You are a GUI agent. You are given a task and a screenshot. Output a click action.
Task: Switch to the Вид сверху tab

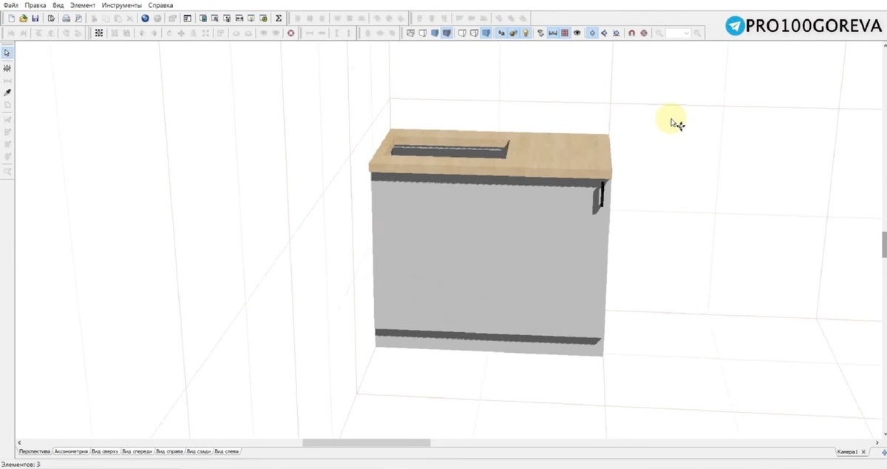105,451
